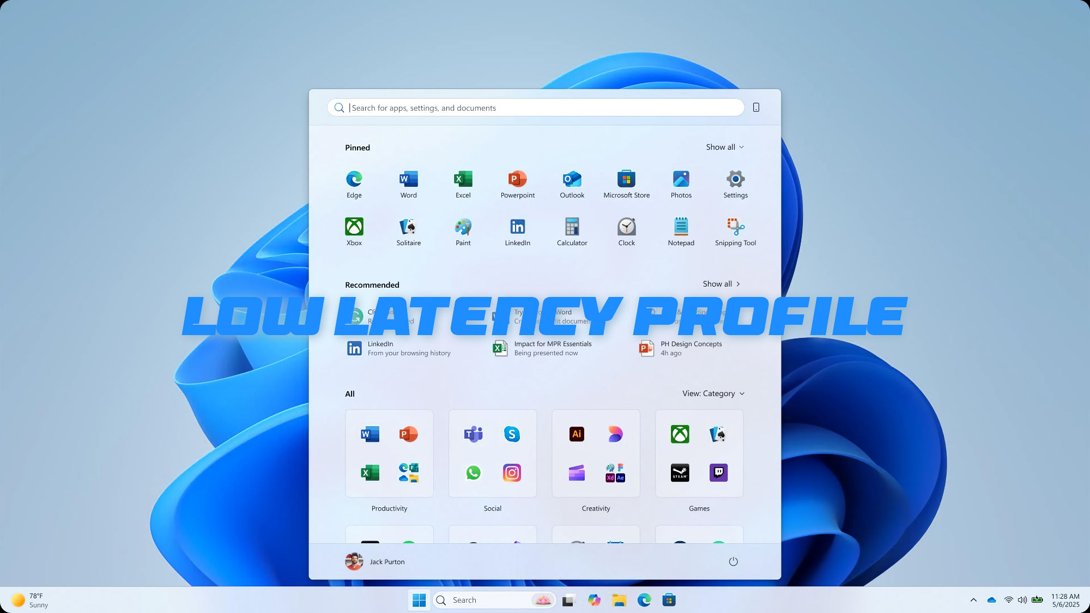Image resolution: width=1090 pixels, height=613 pixels.
Task: Open Solitaire in Games category
Action: (x=718, y=434)
